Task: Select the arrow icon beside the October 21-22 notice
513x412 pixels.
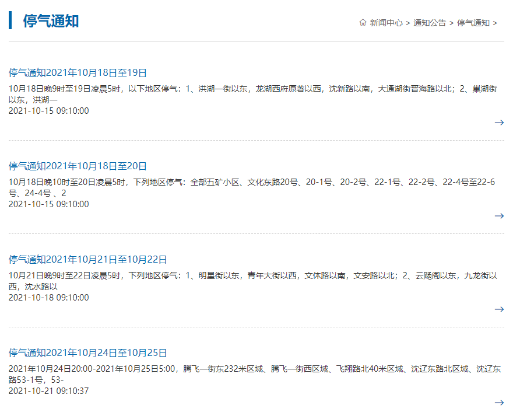Action: pos(500,309)
